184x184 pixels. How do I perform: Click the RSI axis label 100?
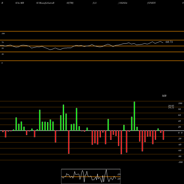3,33
